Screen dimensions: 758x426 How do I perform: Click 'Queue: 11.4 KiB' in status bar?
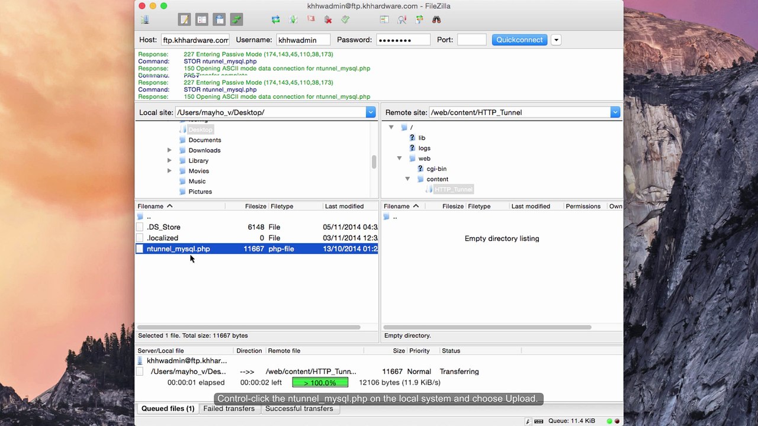[x=571, y=421]
